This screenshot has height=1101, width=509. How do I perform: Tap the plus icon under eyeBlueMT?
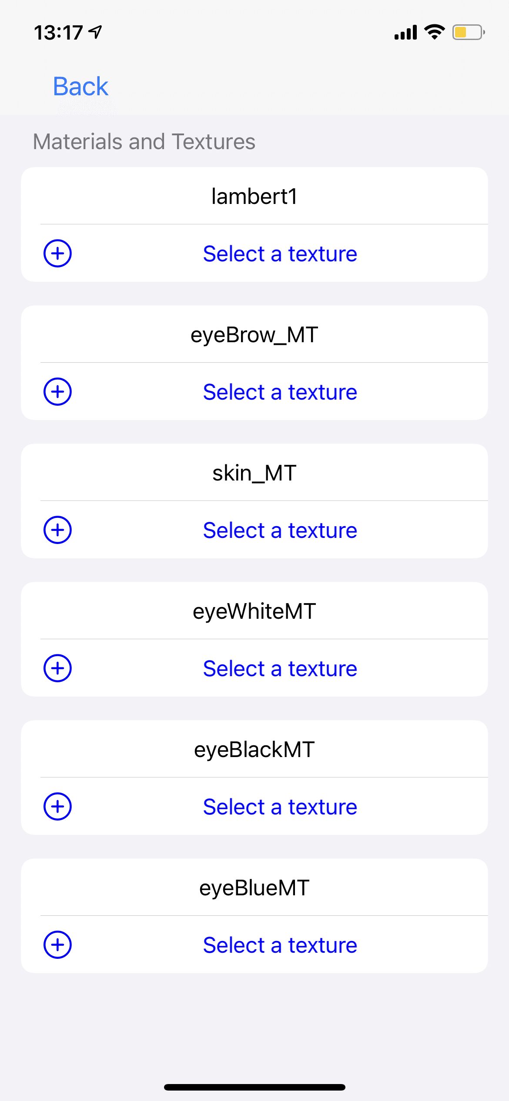click(x=57, y=945)
